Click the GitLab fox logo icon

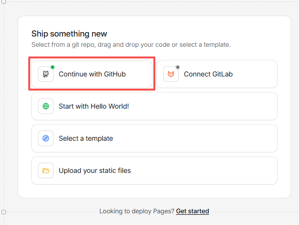point(171,74)
